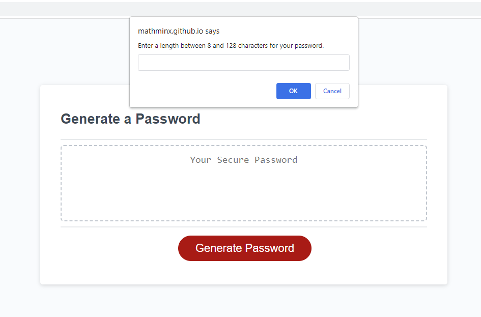Choose Cancel to close the length prompt
Viewport: 481px width, 317px height.
point(332,91)
